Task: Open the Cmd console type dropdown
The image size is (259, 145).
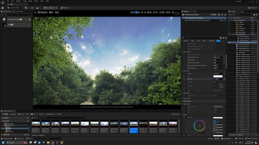Action: (30, 139)
